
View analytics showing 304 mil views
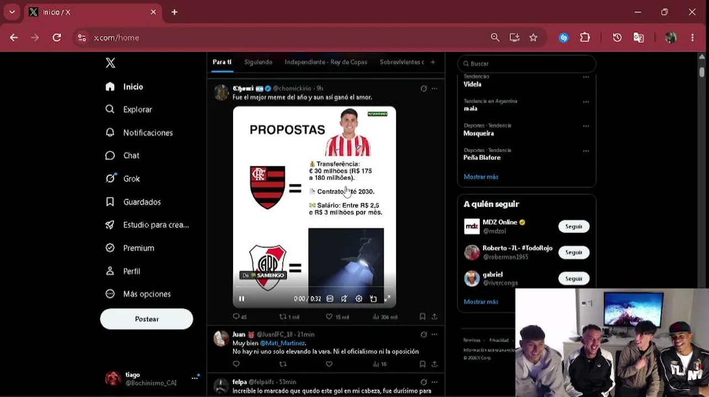pos(385,316)
